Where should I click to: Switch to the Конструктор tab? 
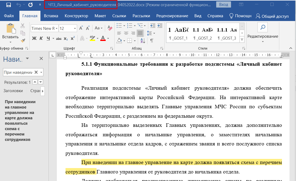pos(76,16)
